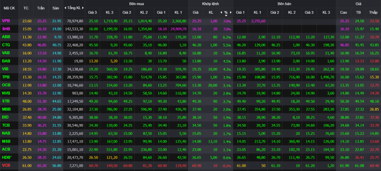Image resolution: width=381 pixels, height=171 pixels.
Task: Click TPB sell volume 1,496,70
Action: point(327,77)
